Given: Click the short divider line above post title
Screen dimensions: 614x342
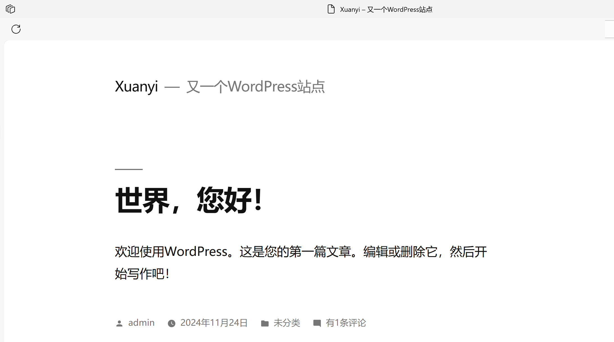Looking at the screenshot, I should pyautogui.click(x=129, y=169).
